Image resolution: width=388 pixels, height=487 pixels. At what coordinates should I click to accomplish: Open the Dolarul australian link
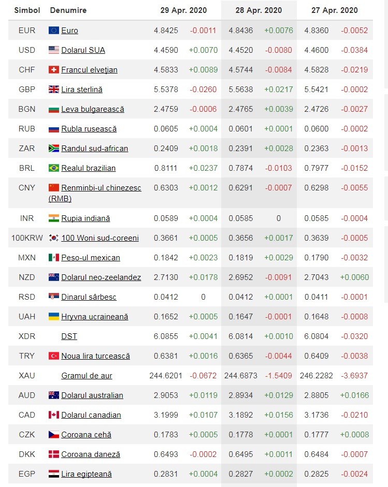coord(92,395)
